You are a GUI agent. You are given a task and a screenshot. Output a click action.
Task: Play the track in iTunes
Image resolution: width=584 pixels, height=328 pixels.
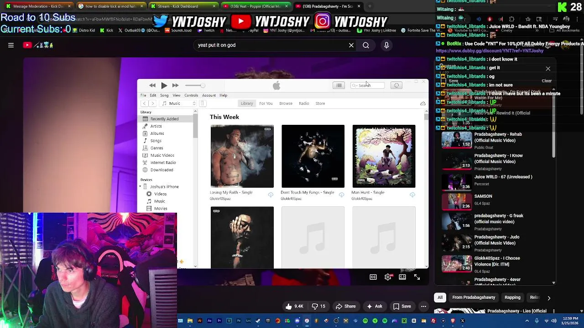(164, 85)
